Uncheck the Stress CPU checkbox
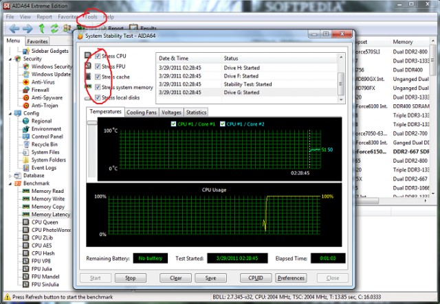This screenshot has width=440, height=304. point(98,56)
